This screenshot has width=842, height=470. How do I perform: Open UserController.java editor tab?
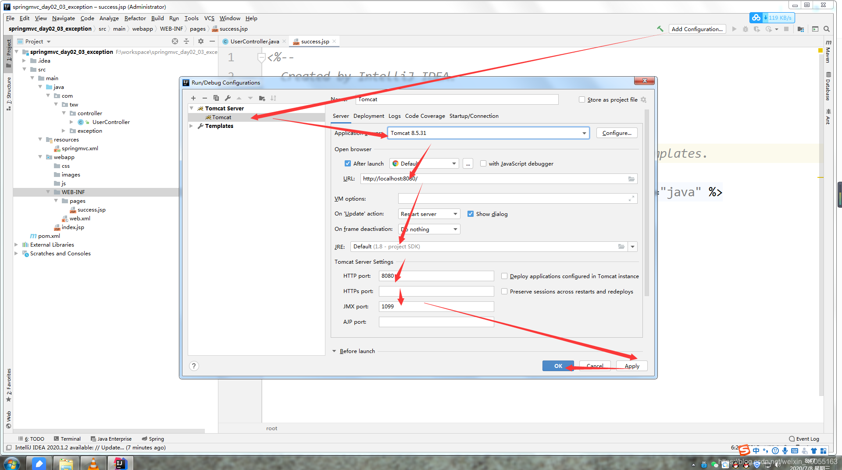click(254, 42)
